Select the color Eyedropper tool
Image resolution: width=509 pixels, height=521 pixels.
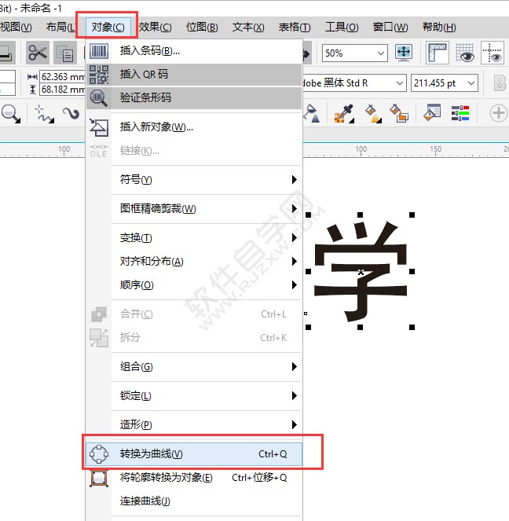pos(344,113)
